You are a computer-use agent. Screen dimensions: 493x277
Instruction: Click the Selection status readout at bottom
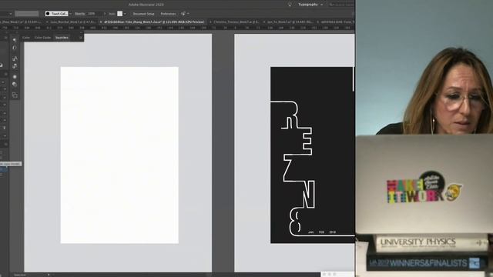click(x=20, y=275)
